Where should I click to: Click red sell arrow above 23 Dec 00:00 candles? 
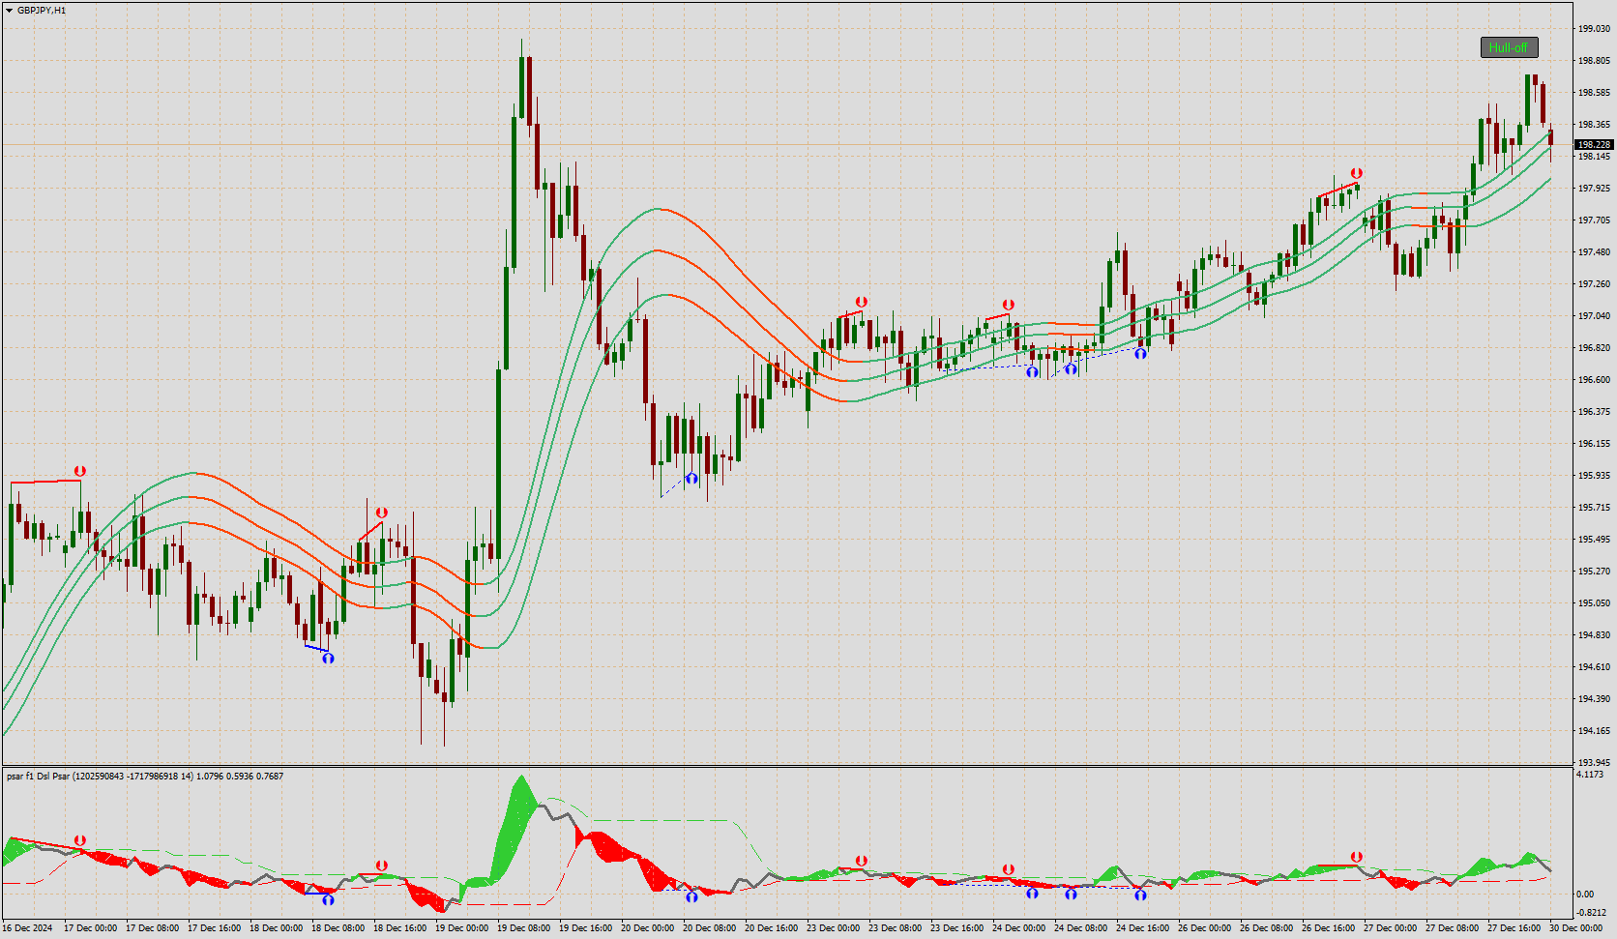pyautogui.click(x=862, y=302)
